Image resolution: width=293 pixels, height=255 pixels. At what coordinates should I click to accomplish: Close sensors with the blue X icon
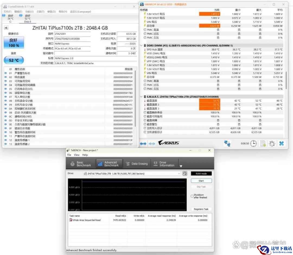pyautogui.click(x=282, y=143)
